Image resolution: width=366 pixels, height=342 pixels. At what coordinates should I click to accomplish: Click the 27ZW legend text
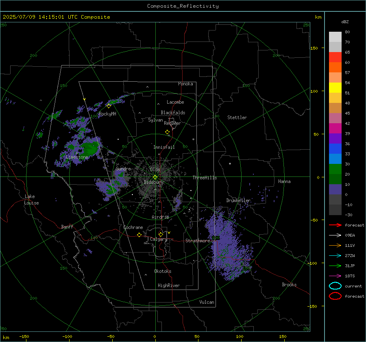pyautogui.click(x=350, y=256)
